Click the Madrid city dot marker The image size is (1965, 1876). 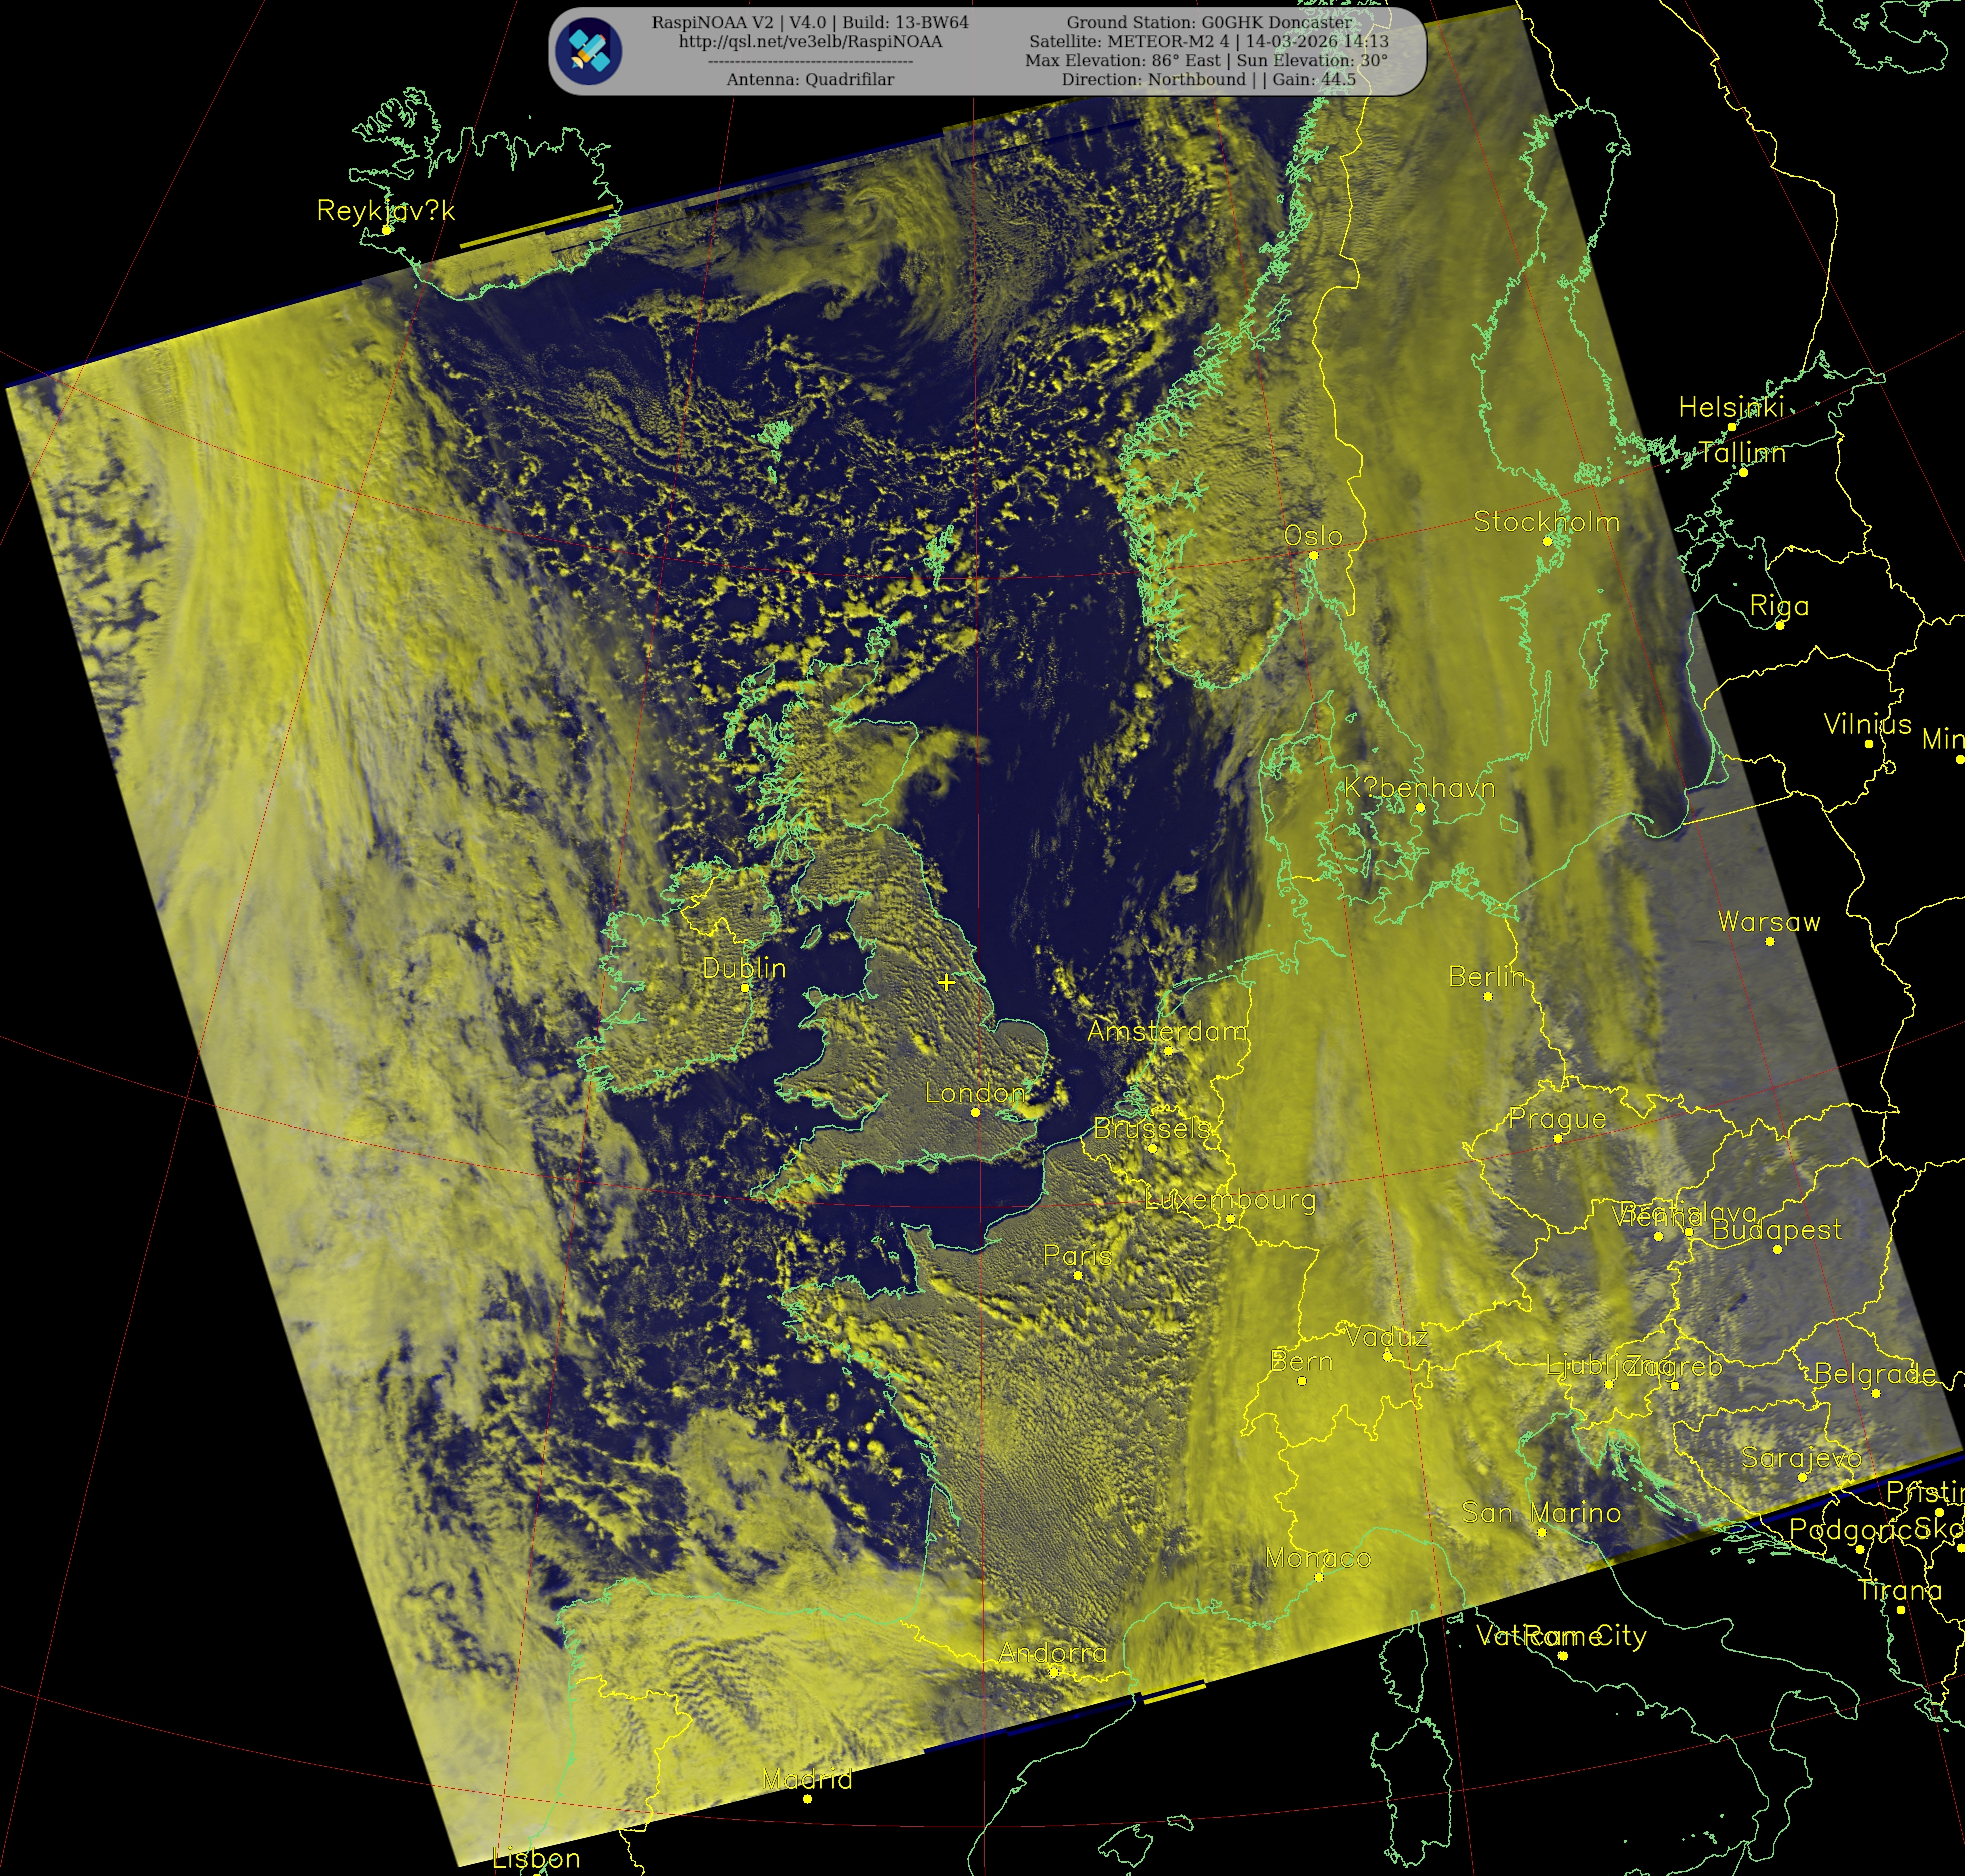click(x=808, y=1799)
